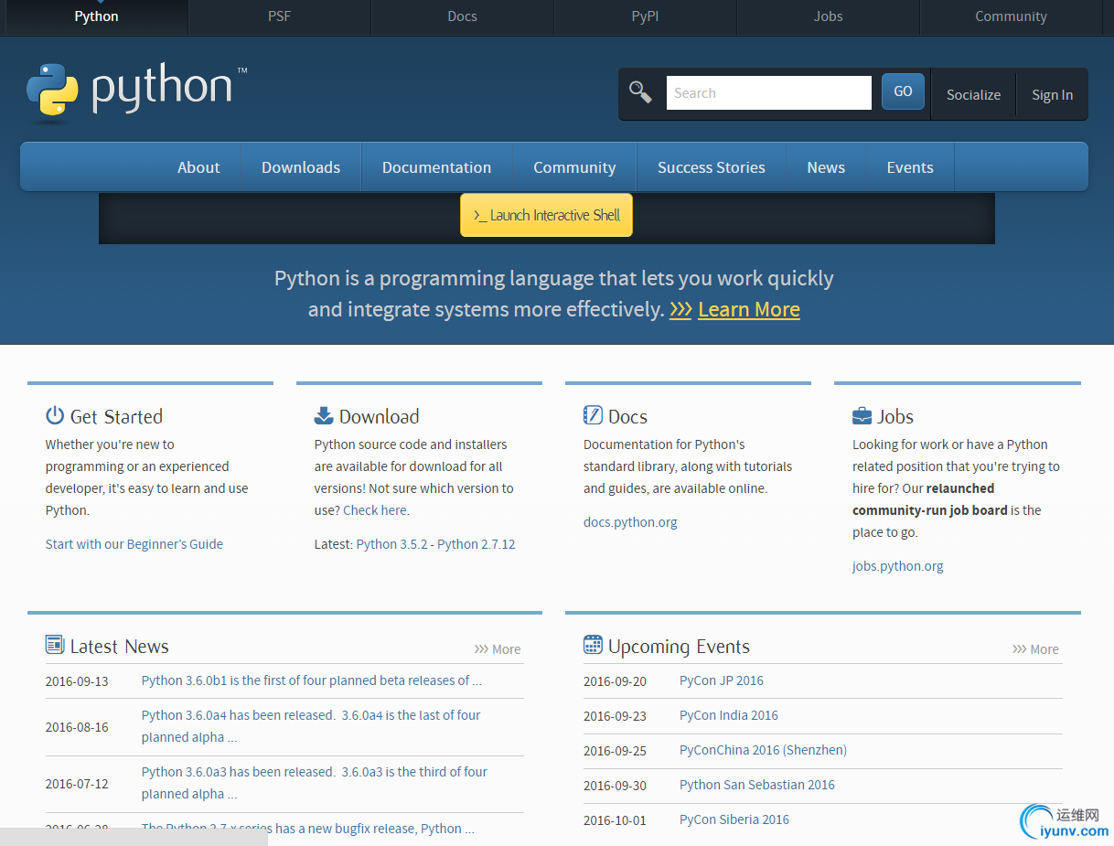Open Start with our Beginner's Guide link
The image size is (1114, 846).
[134, 544]
